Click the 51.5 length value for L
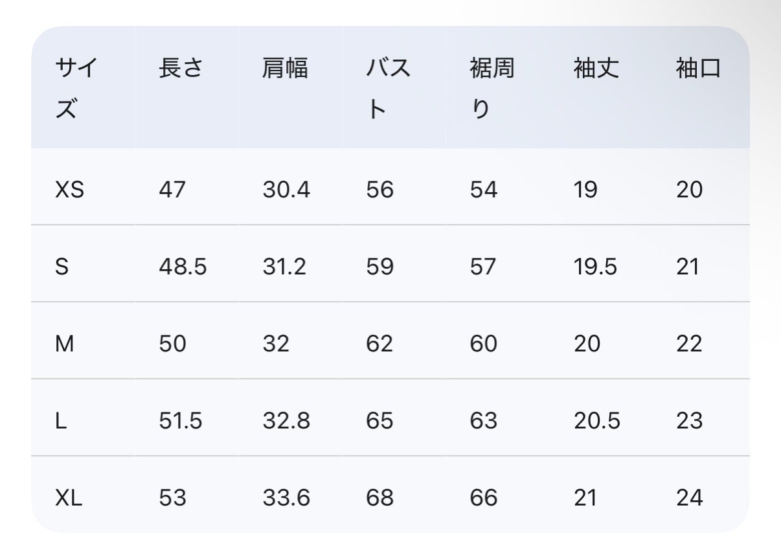 pos(181,421)
